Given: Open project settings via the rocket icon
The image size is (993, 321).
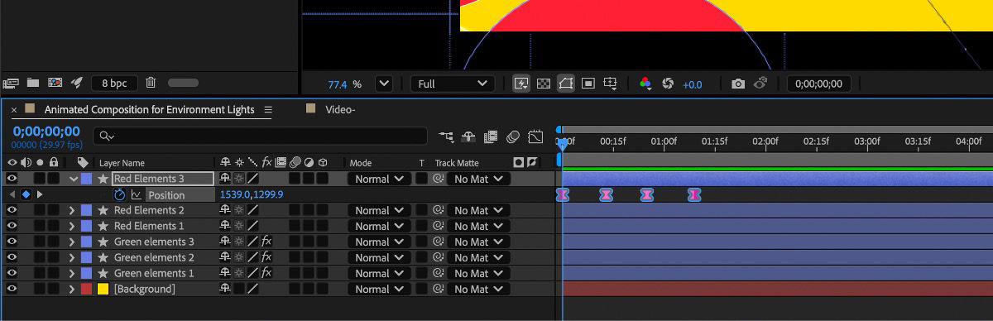Looking at the screenshot, I should point(77,83).
